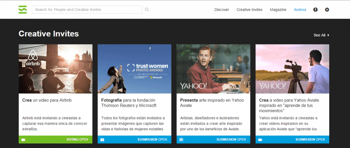Click the briefcase icon on Yahoo Aviate art card
This screenshot has width=350, height=148.
[x=181, y=140]
